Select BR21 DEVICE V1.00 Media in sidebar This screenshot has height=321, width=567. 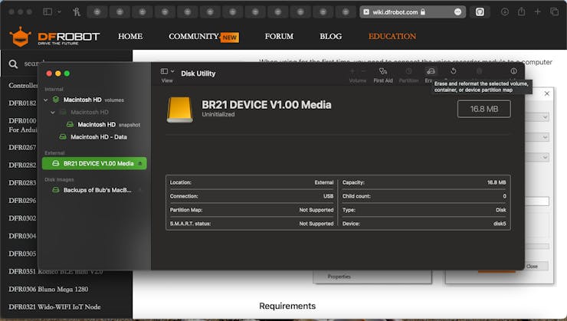pyautogui.click(x=94, y=163)
